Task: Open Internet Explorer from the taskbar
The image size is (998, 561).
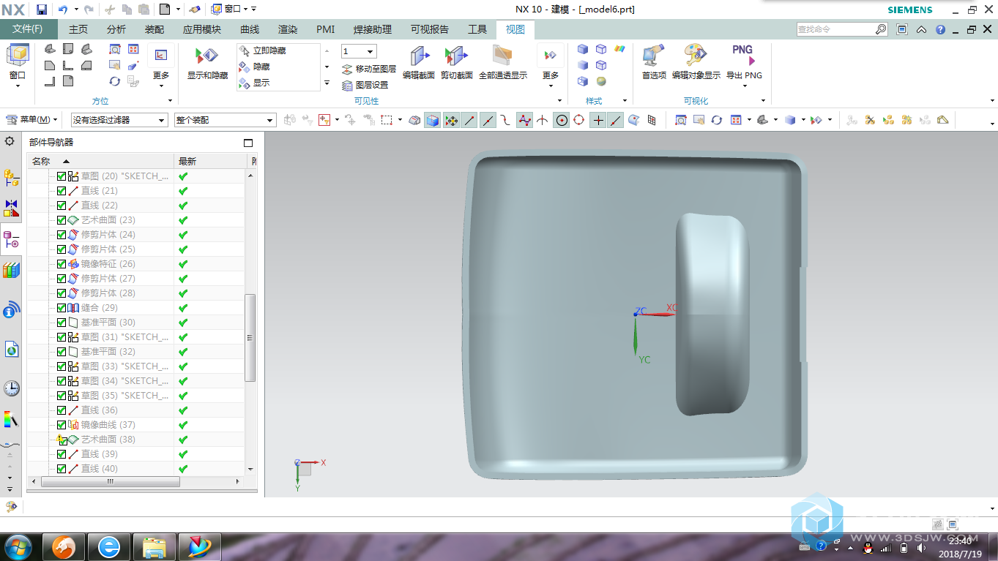Action: [x=109, y=546]
